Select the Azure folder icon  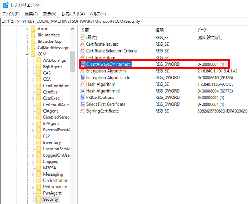click(33, 29)
